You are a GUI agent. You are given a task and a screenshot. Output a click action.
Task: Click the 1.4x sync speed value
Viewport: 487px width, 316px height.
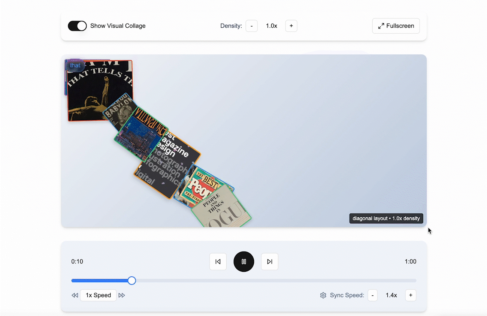pyautogui.click(x=391, y=295)
